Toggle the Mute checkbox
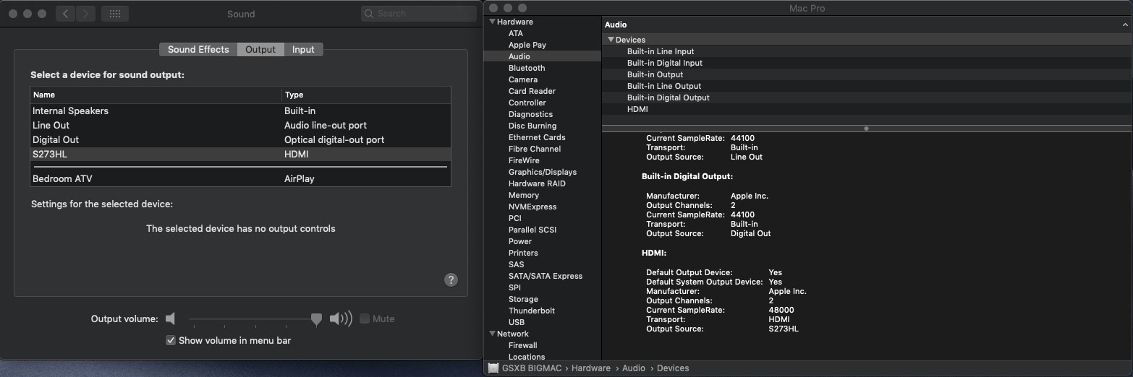The image size is (1133, 377). click(x=365, y=318)
